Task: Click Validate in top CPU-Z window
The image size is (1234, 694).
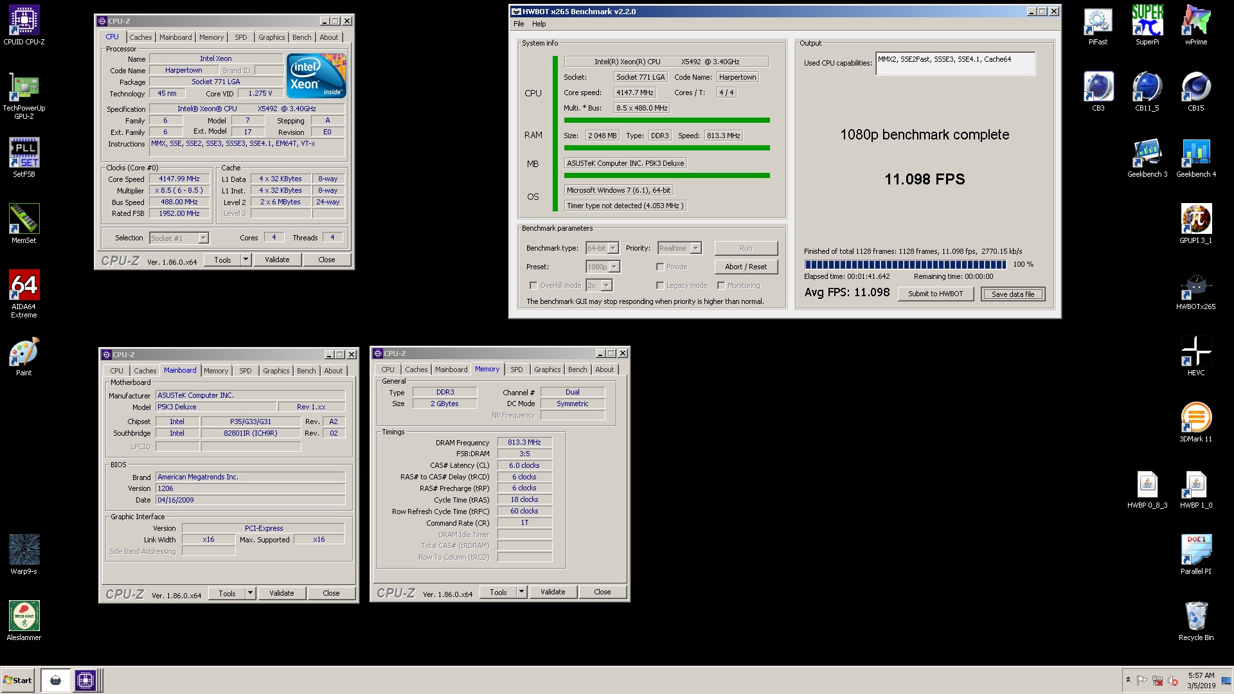Action: pyautogui.click(x=276, y=260)
